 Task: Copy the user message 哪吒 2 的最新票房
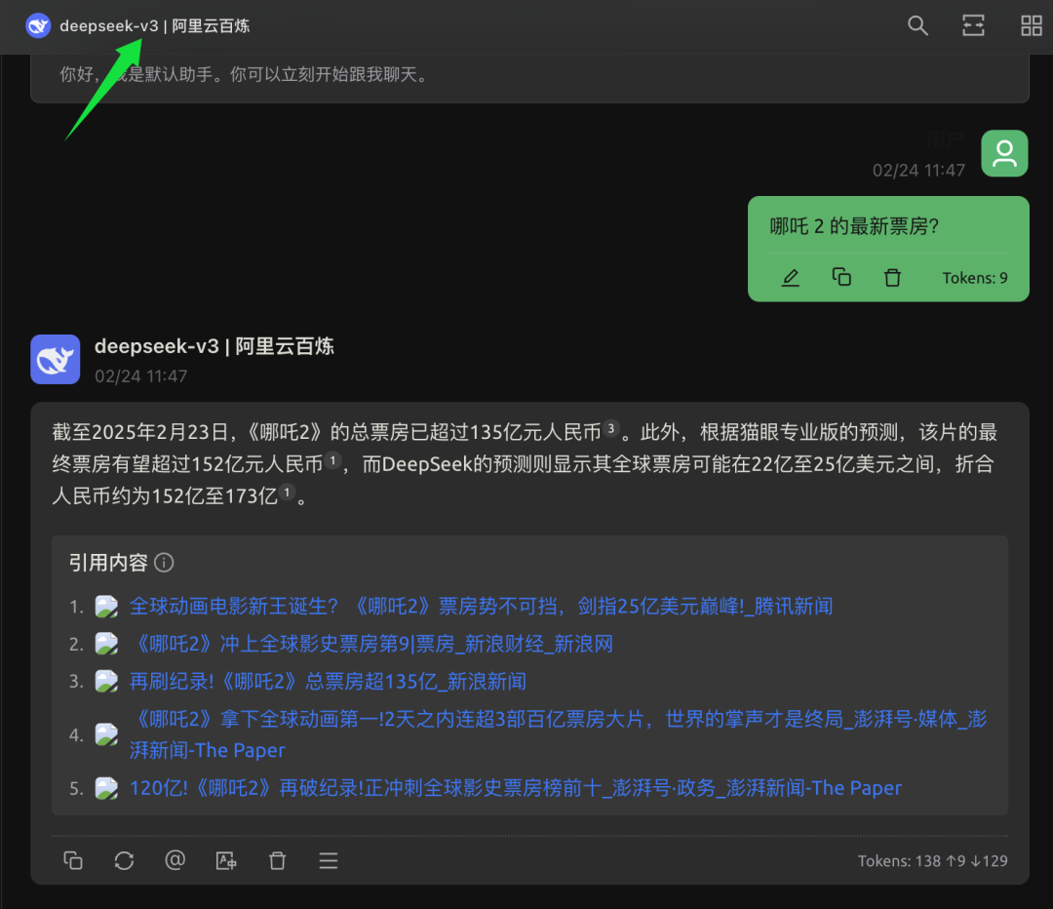click(x=841, y=277)
